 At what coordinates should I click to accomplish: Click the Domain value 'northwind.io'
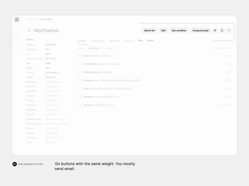52,72
